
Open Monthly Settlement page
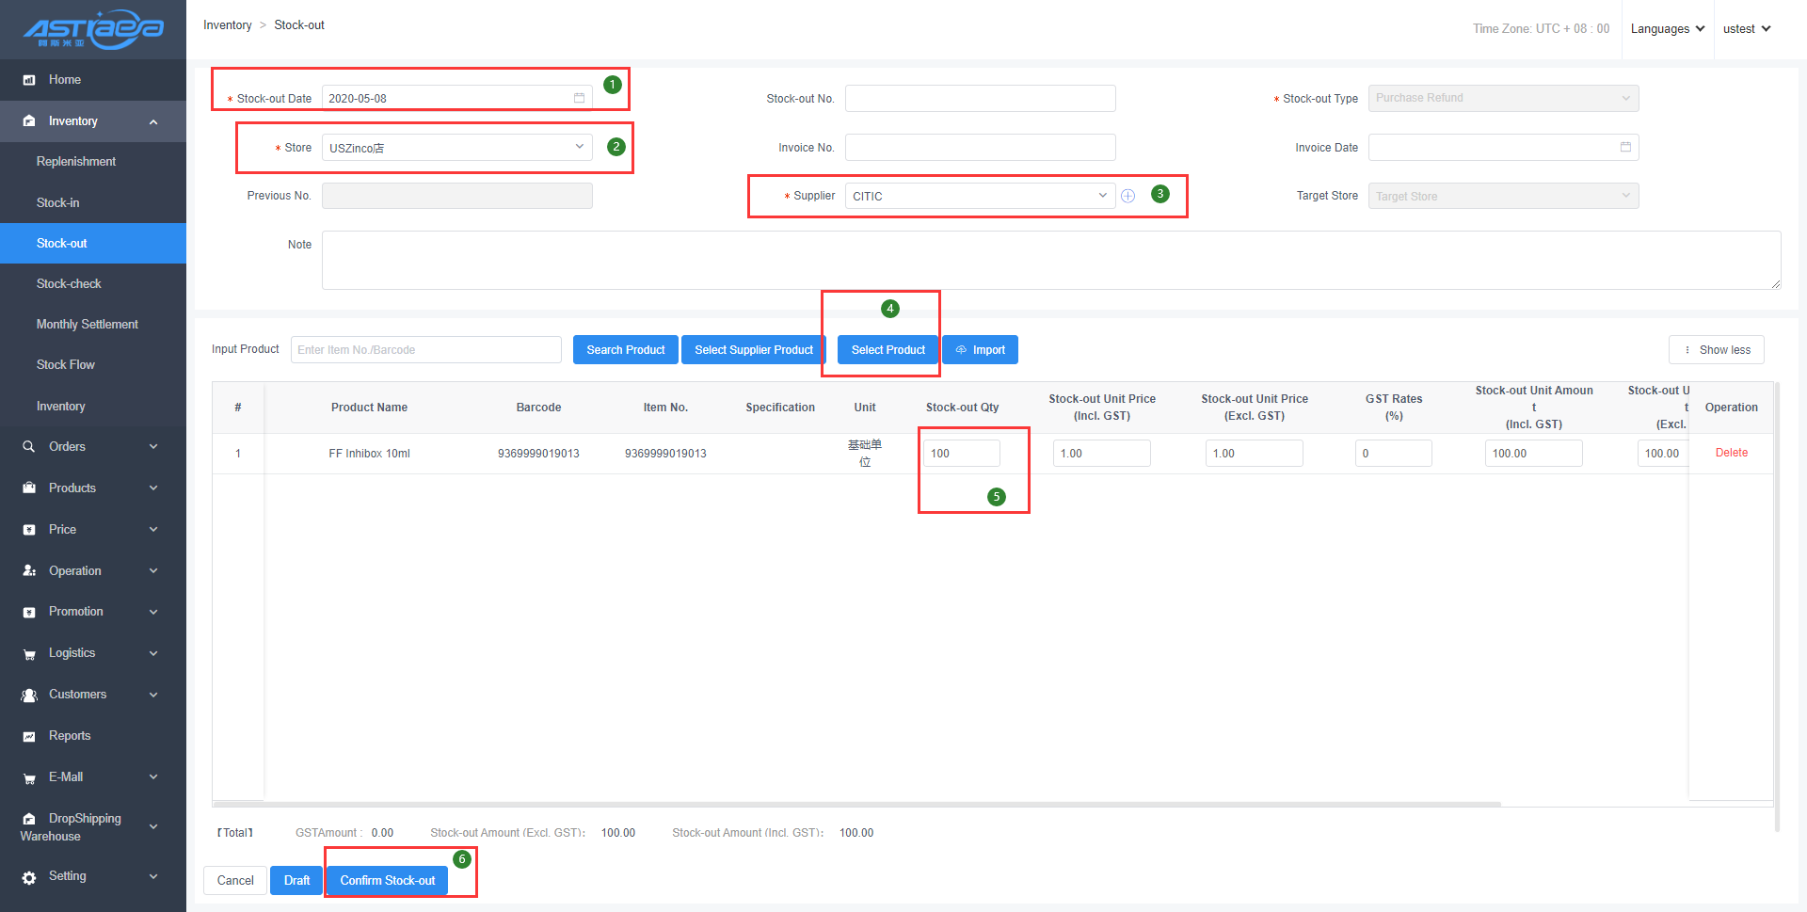click(x=87, y=324)
